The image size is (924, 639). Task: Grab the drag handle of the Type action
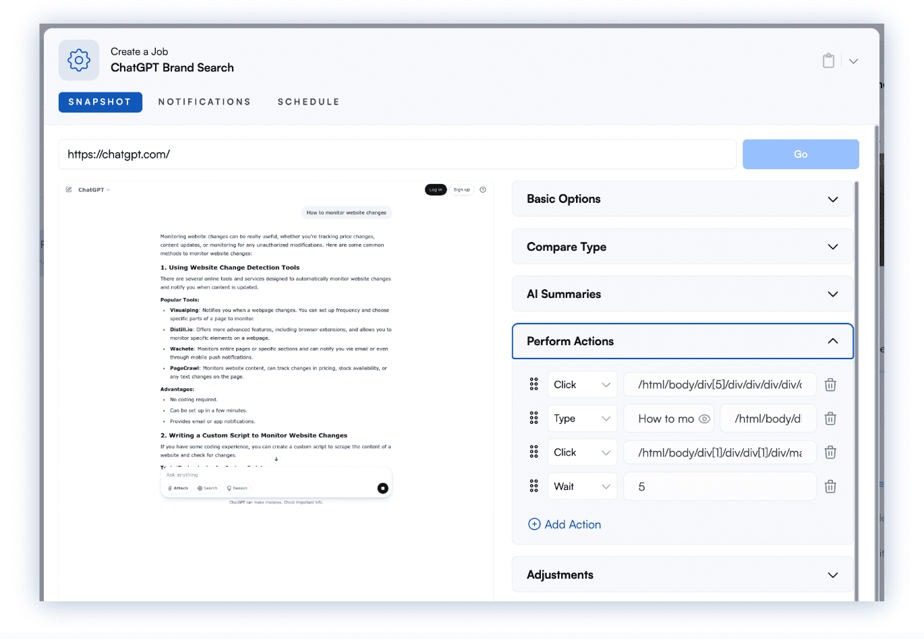click(x=533, y=419)
